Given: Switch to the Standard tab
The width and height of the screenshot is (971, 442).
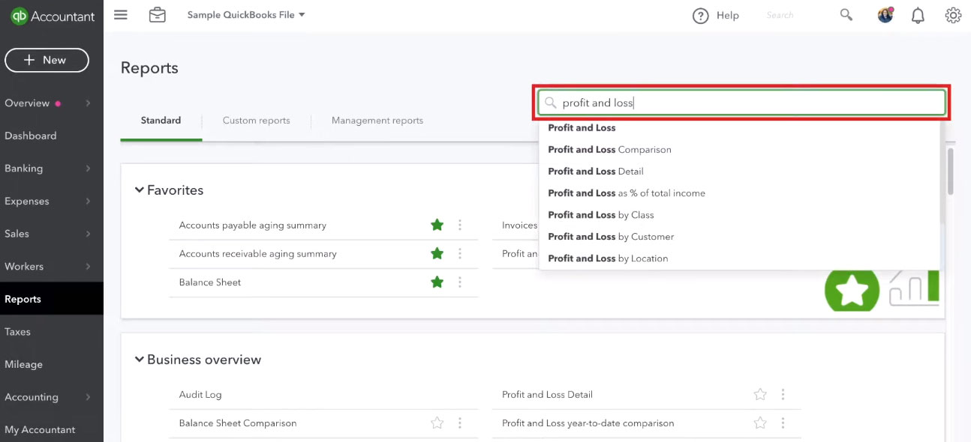Looking at the screenshot, I should (161, 121).
